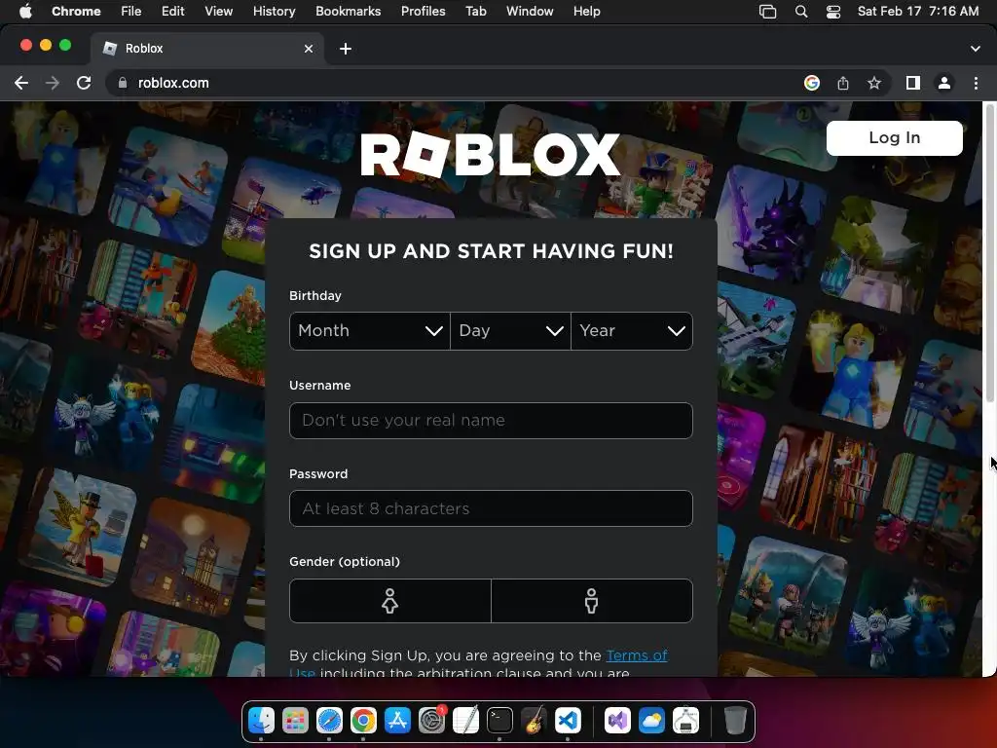Screen dimensions: 997x748
Task: Click the date and time in menu bar
Action: [917, 11]
